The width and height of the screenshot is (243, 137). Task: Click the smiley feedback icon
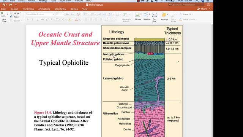(208, 5)
